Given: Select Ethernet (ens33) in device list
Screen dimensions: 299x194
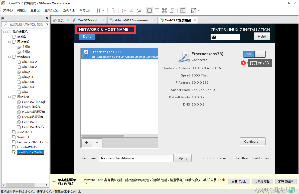Looking at the screenshot, I should pos(119,54).
